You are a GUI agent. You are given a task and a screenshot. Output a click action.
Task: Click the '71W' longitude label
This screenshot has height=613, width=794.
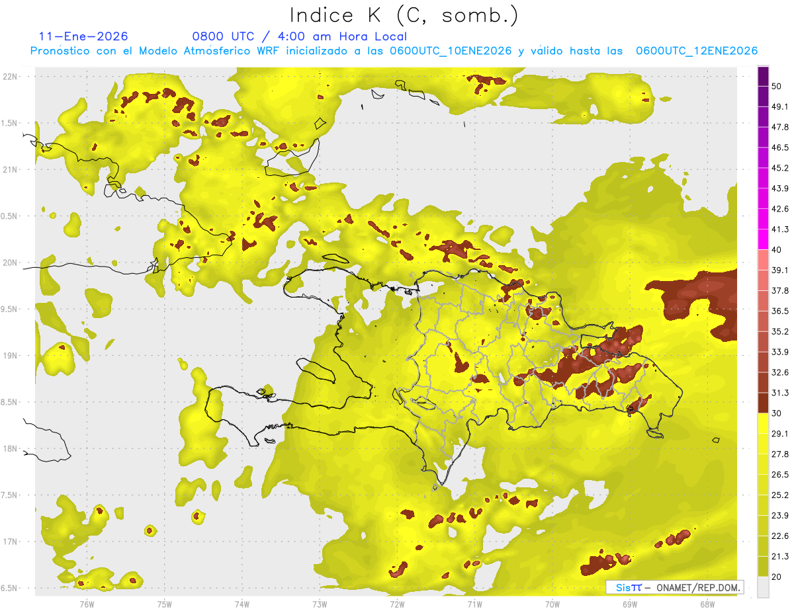coord(474,604)
